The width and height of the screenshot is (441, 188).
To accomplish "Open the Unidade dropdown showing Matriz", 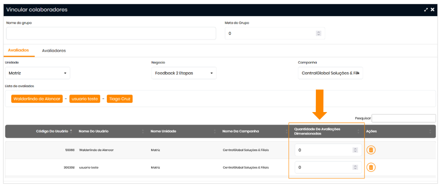I will 37,73.
